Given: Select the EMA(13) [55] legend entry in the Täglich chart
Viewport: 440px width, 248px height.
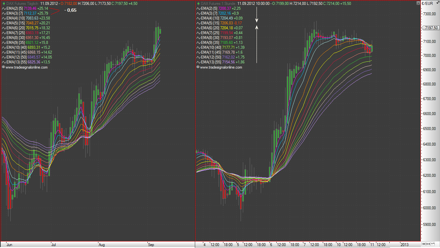Looking at the screenshot, I should tap(26, 62).
